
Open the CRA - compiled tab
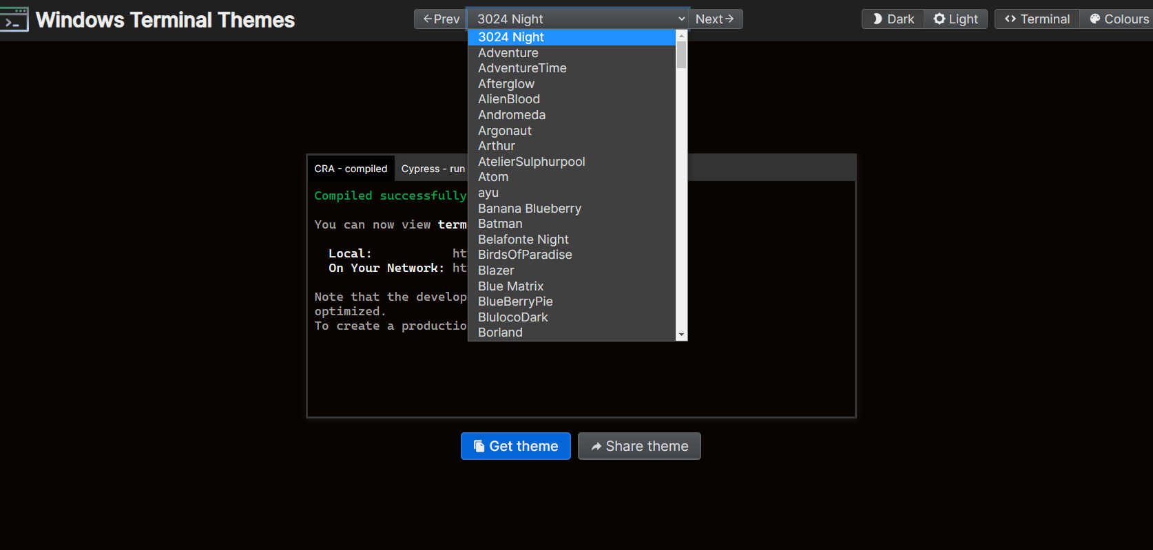coord(351,169)
